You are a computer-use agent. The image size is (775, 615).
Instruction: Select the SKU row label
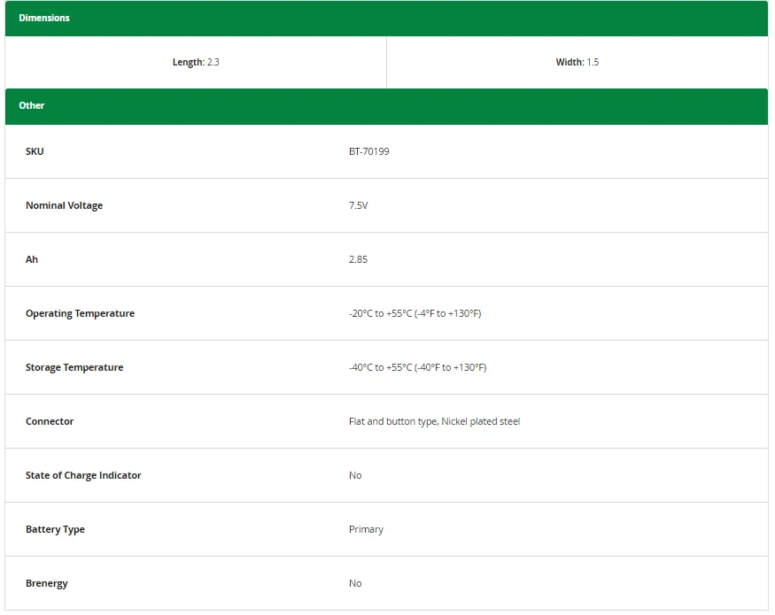[35, 151]
